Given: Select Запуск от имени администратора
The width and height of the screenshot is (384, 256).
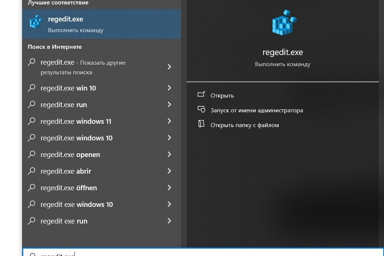Looking at the screenshot, I should [x=256, y=110].
